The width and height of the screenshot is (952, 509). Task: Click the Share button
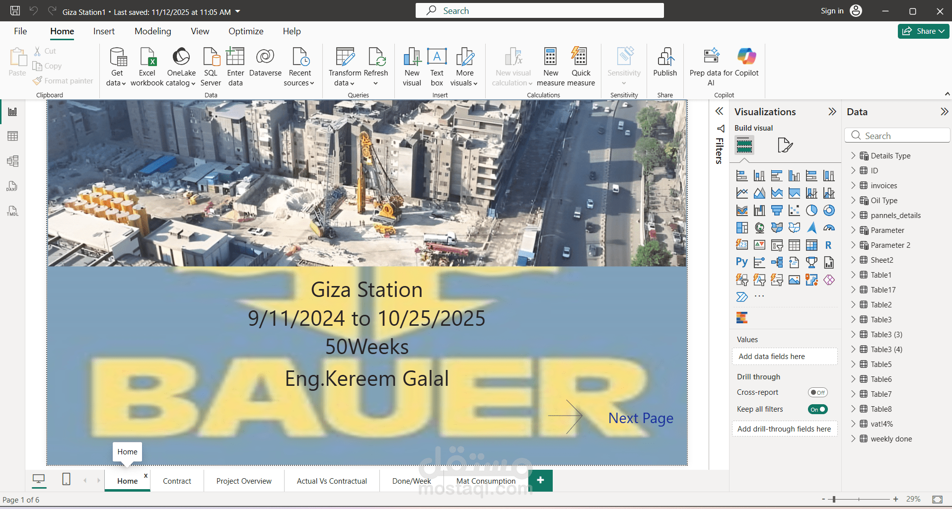pyautogui.click(x=923, y=31)
